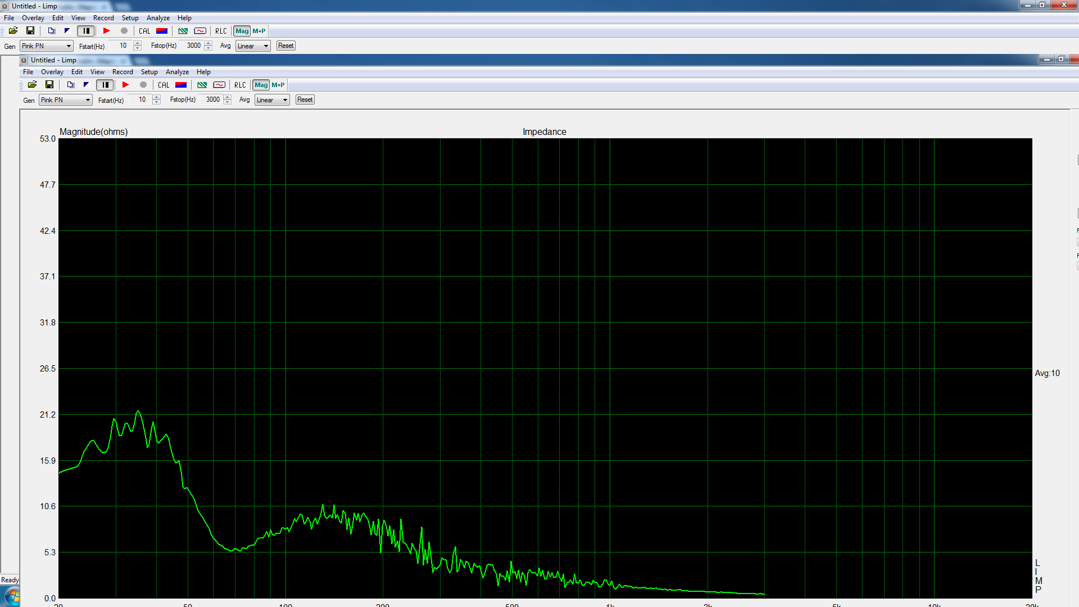Screen dimensions: 1079x607
Task: Click Reset button in back window
Action: pos(286,46)
